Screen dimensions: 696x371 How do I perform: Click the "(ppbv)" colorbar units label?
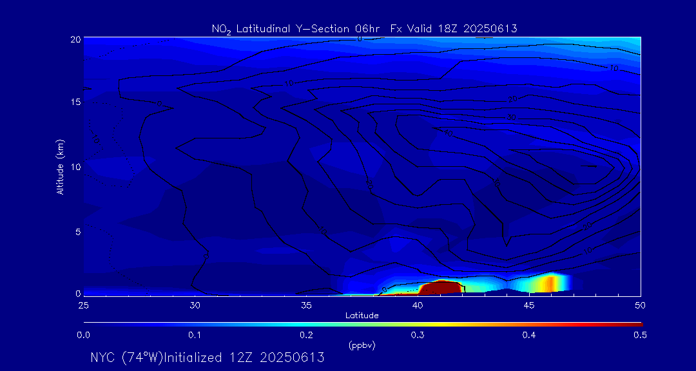click(362, 346)
